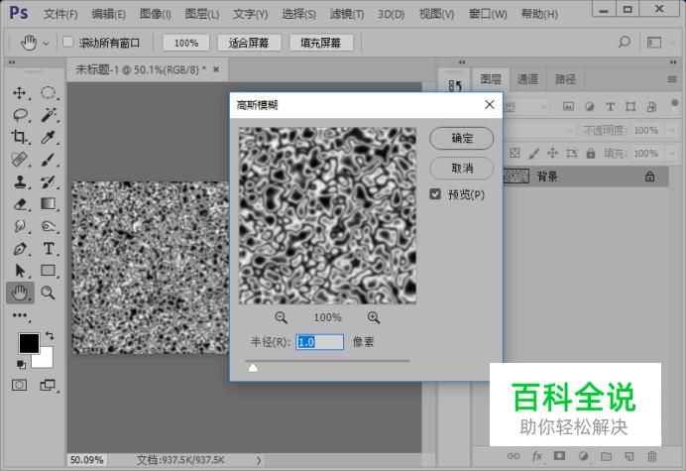Switch to the Paths tab

[x=565, y=78]
